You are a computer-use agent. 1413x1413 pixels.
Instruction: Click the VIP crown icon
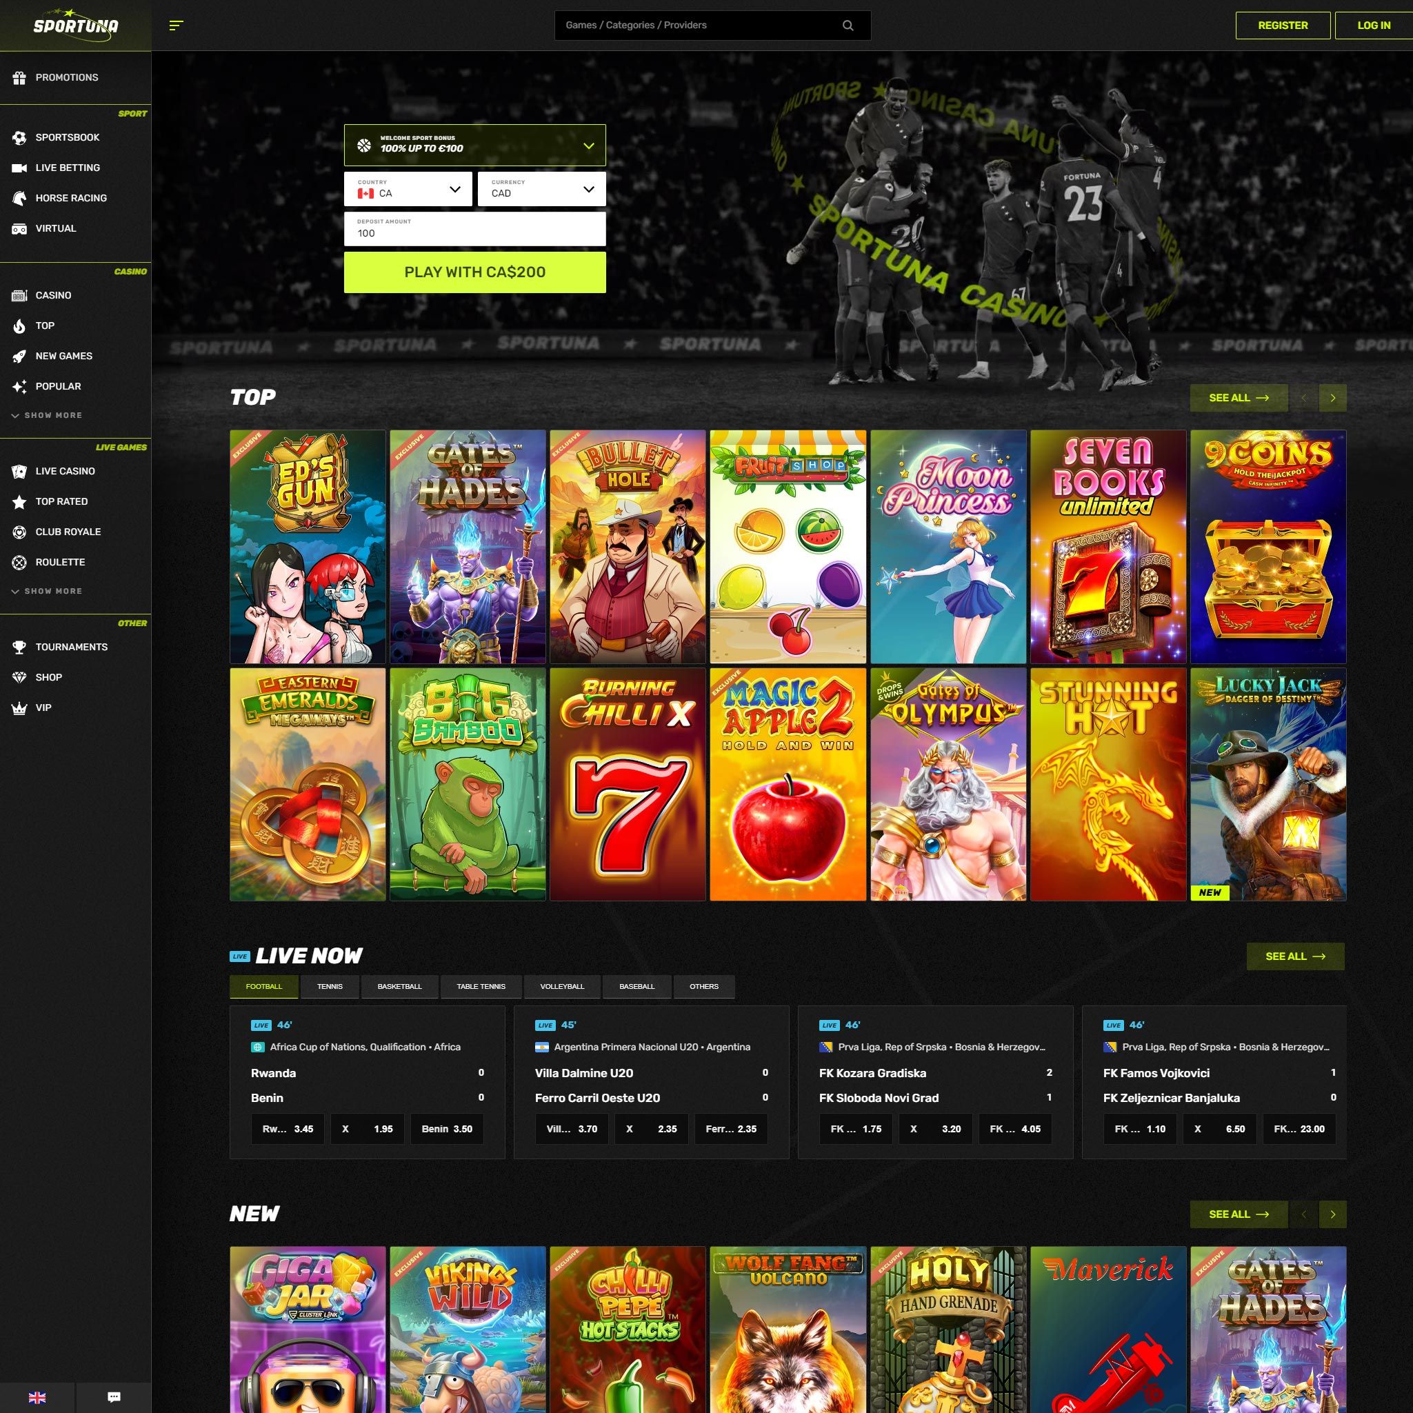point(20,708)
